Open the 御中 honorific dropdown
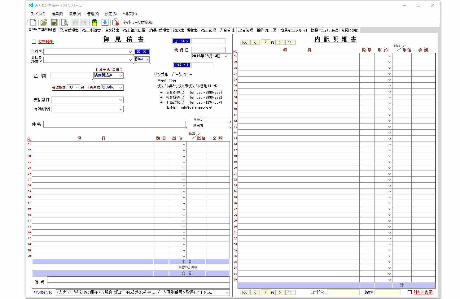 tap(147, 59)
